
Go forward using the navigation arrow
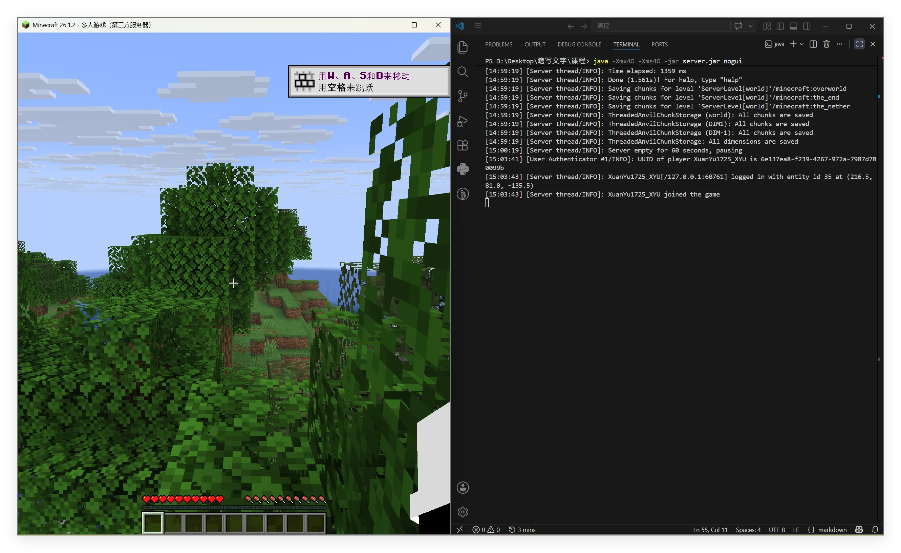pos(584,26)
